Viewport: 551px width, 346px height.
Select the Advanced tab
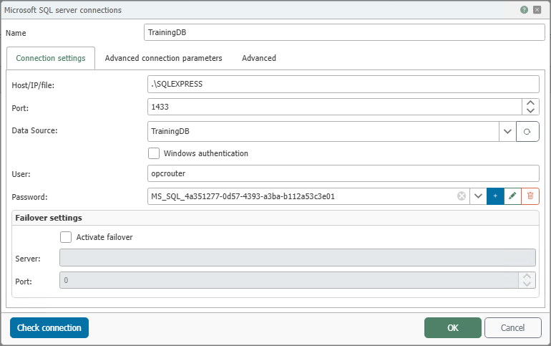tap(259, 58)
